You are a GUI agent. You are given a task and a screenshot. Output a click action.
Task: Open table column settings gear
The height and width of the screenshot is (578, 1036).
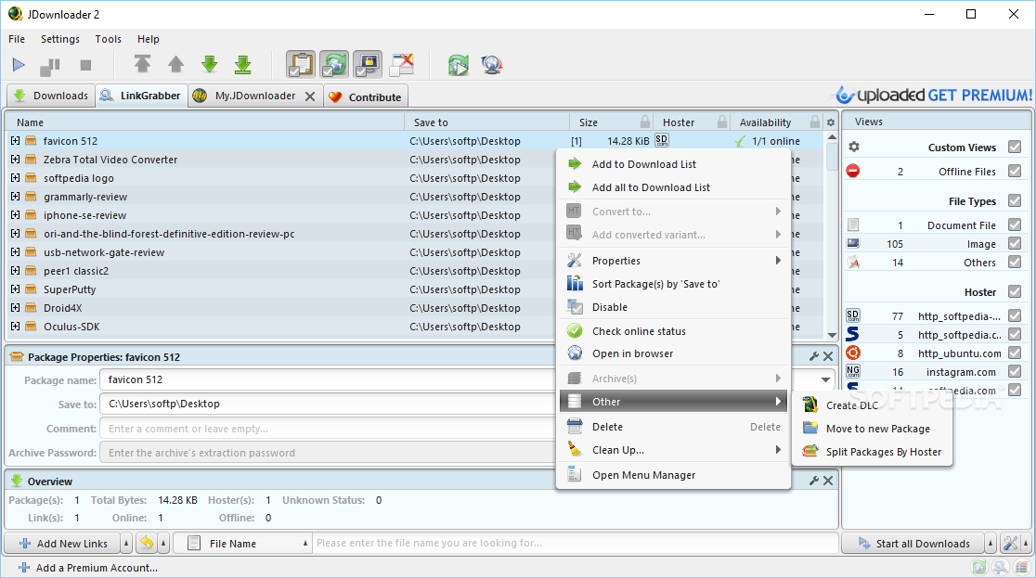(x=831, y=122)
